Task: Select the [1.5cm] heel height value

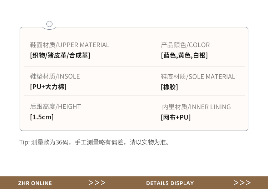Action: point(42,117)
